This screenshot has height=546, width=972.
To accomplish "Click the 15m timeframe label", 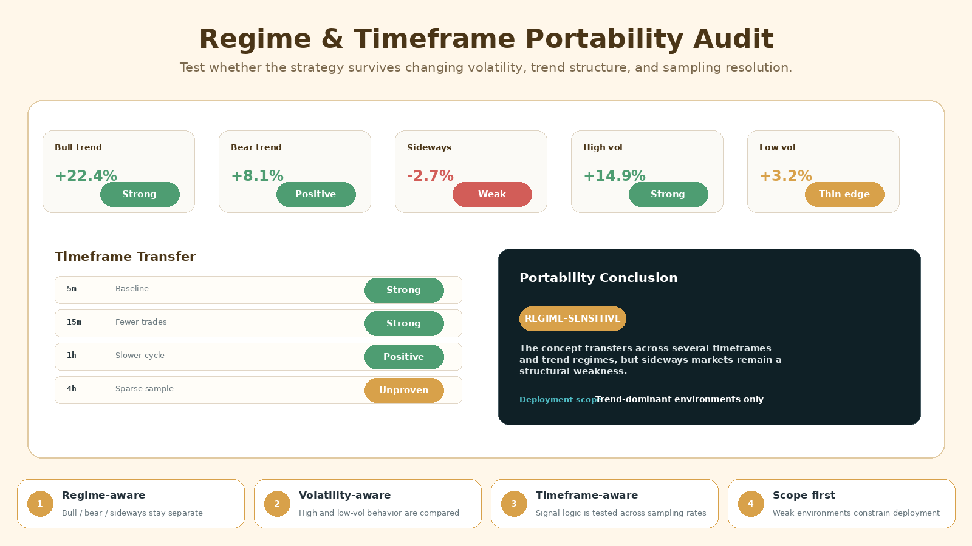I will coord(74,322).
